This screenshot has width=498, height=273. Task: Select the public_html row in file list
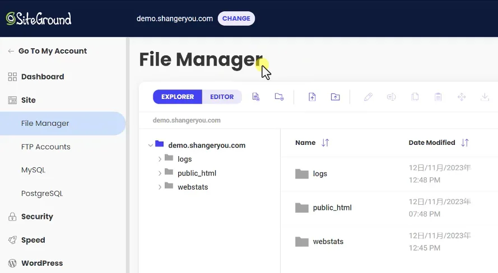click(389, 208)
